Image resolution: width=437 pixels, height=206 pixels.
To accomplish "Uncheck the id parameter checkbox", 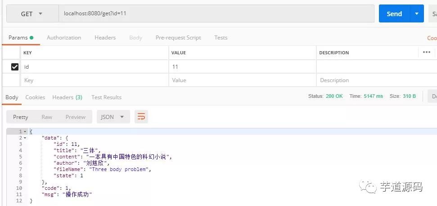I will (14, 67).
